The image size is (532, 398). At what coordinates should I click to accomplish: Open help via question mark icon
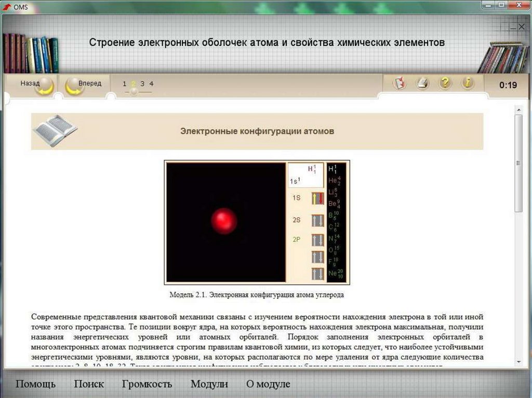tap(445, 83)
